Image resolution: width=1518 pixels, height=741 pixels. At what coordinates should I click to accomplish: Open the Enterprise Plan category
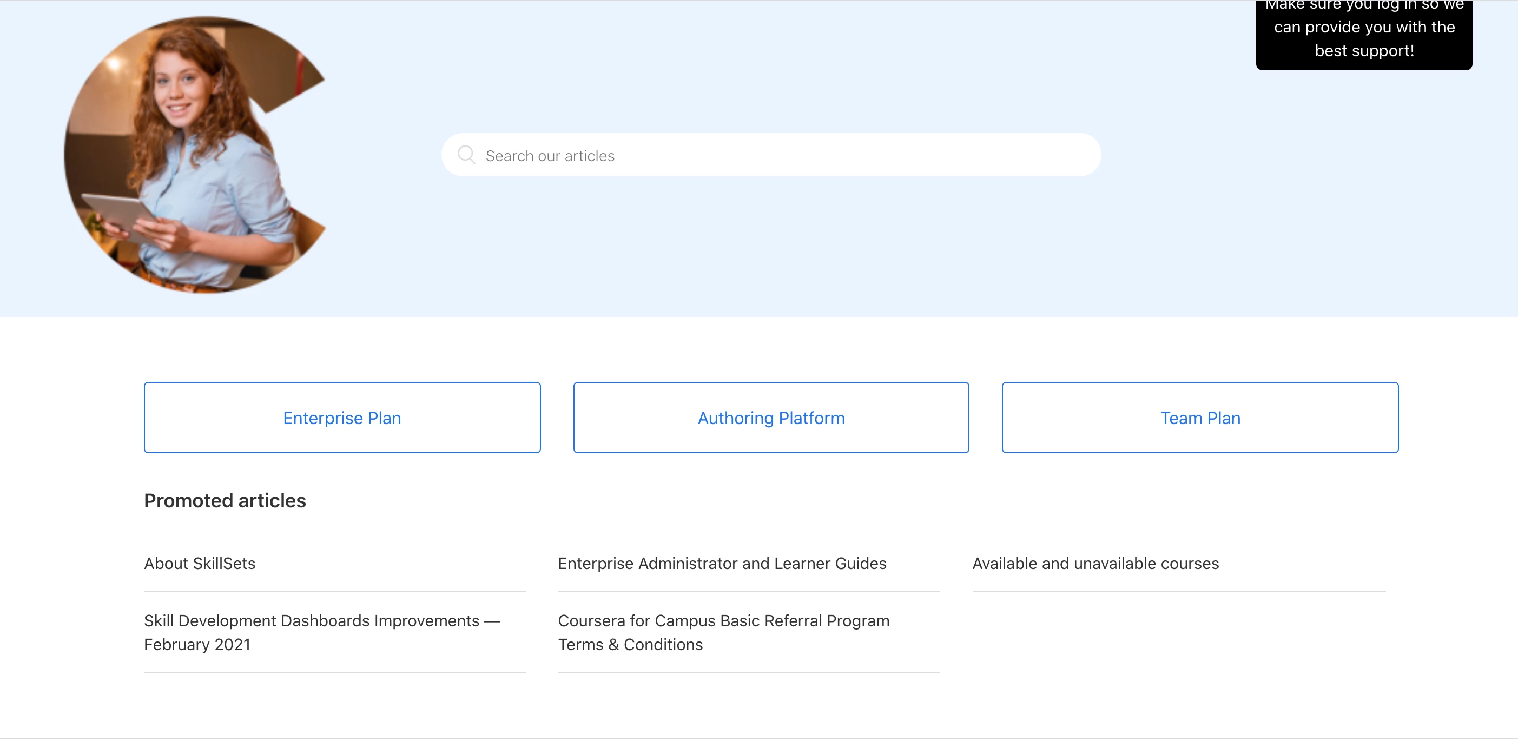tap(342, 418)
